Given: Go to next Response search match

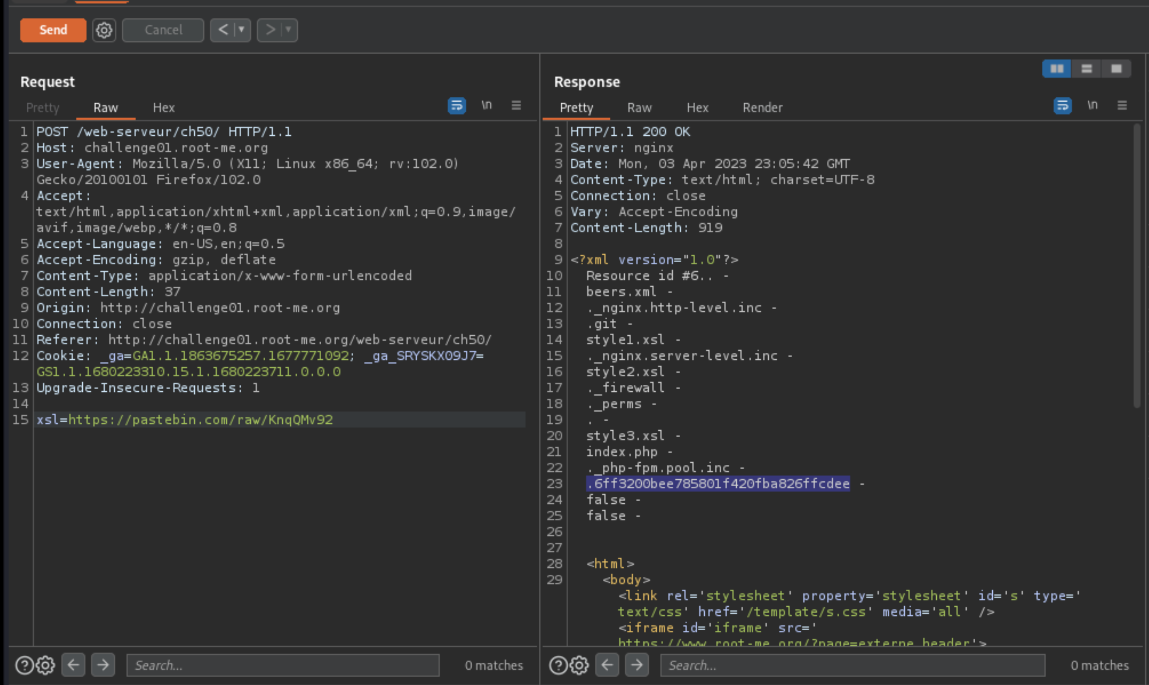Looking at the screenshot, I should [636, 665].
